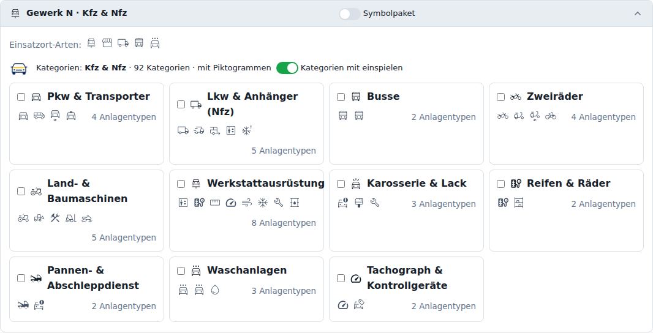Image resolution: width=653 pixels, height=333 pixels.
Task: Click the forklift icon in Land- & Baumaschinen card
Action: tap(71, 218)
